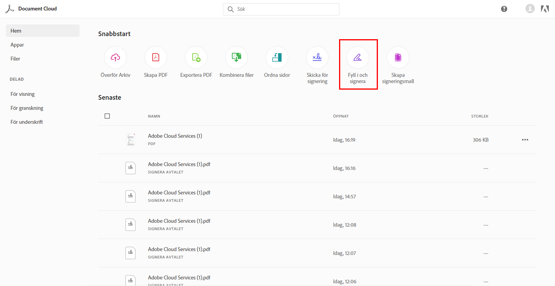Click the "Idag, 12:06" opened time

coord(344,282)
